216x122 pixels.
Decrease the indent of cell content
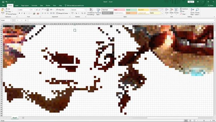click(x=51, y=13)
